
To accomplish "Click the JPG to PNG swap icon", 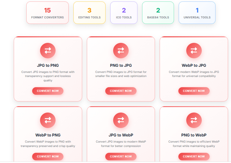I will point(48,51).
